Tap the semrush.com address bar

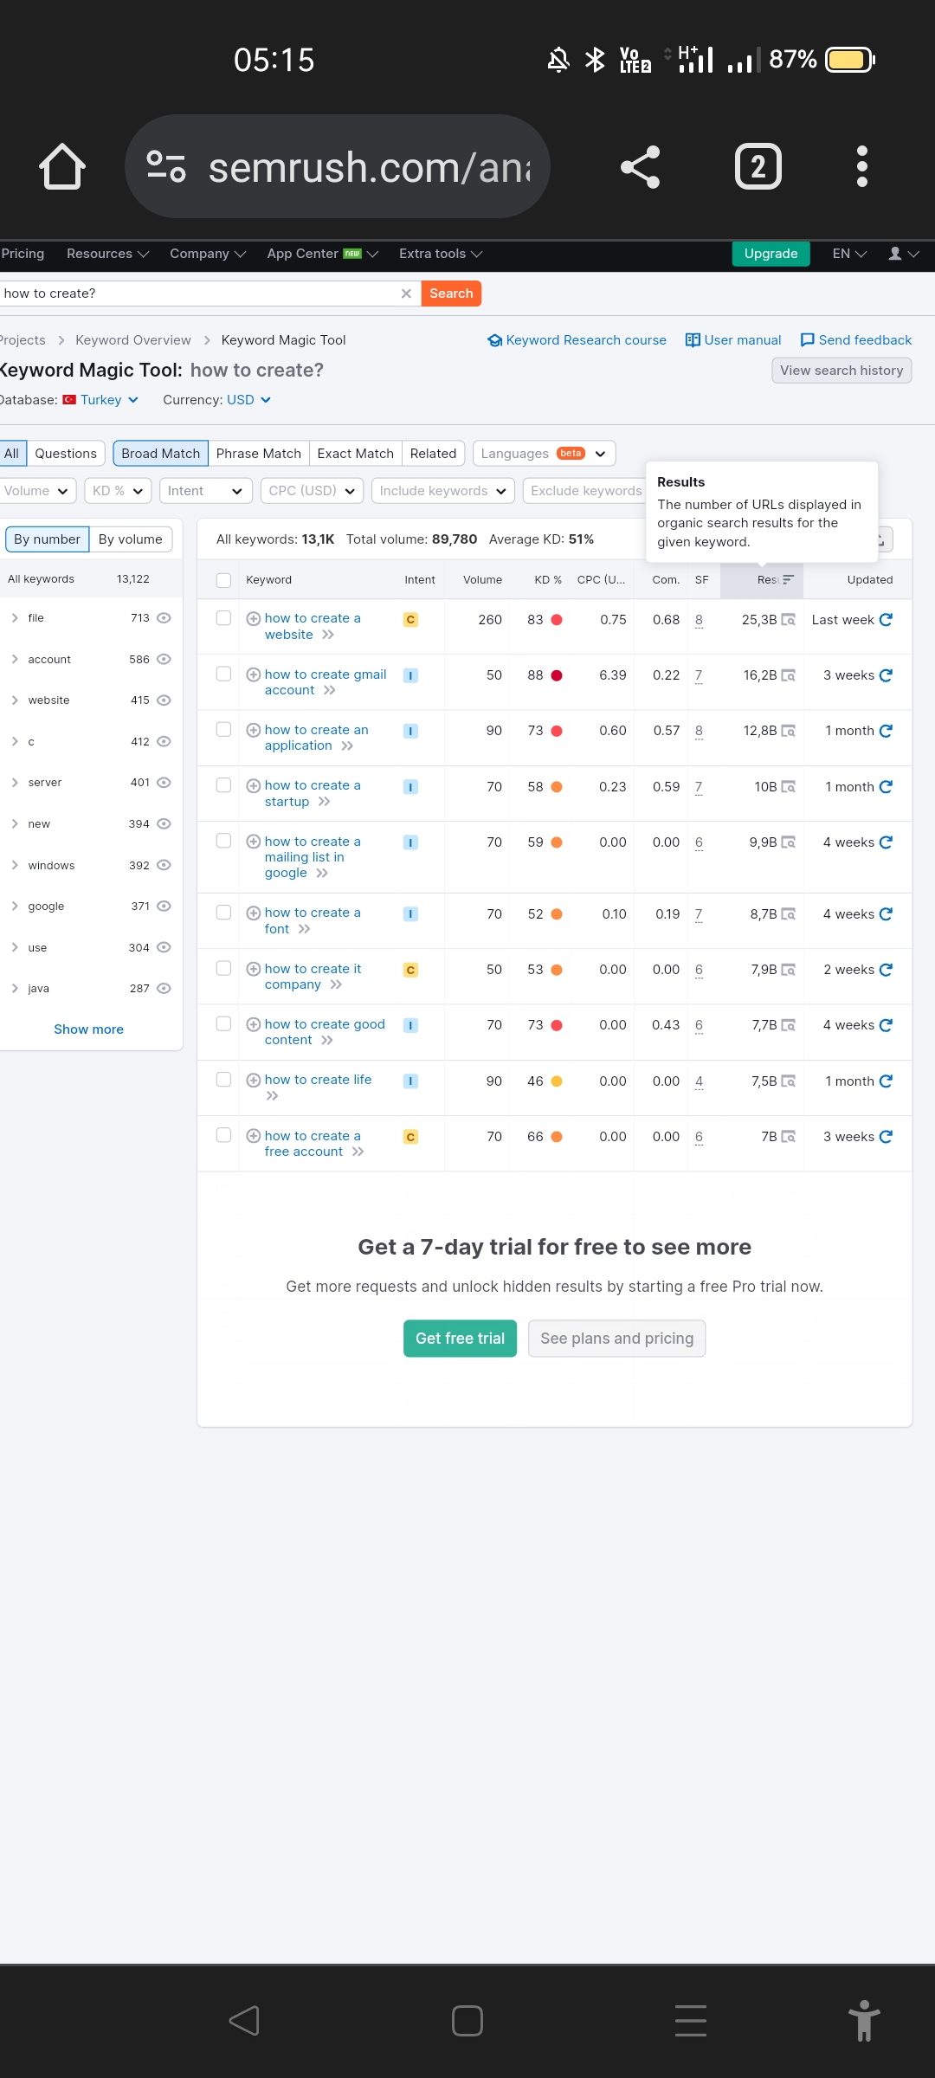coord(338,166)
